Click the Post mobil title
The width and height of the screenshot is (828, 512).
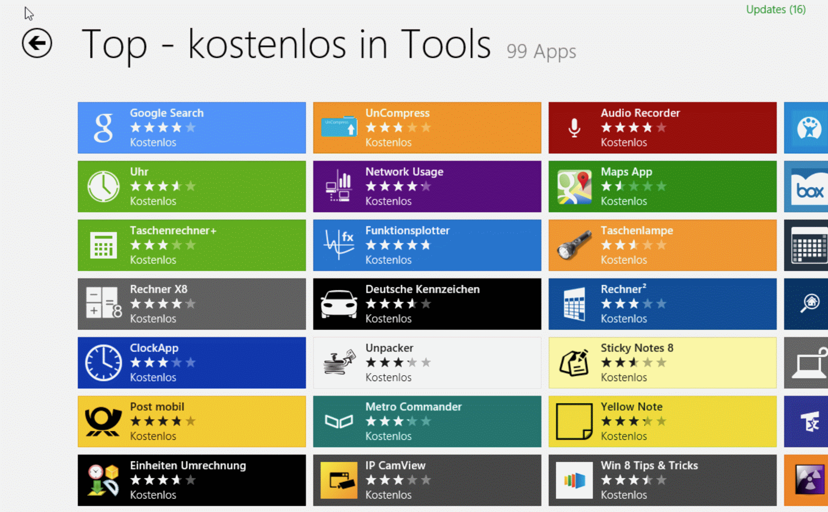[157, 407]
